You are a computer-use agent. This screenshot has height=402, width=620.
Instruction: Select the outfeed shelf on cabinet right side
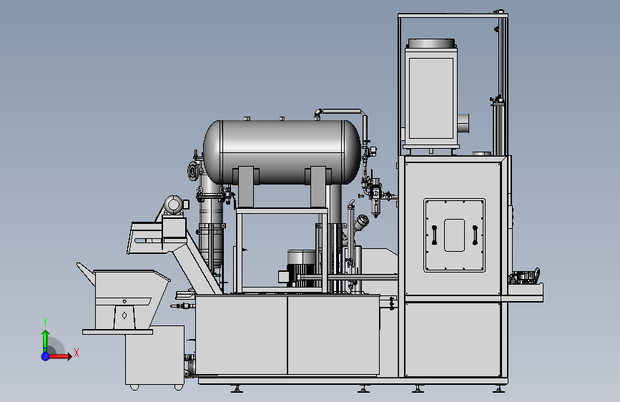click(522, 293)
